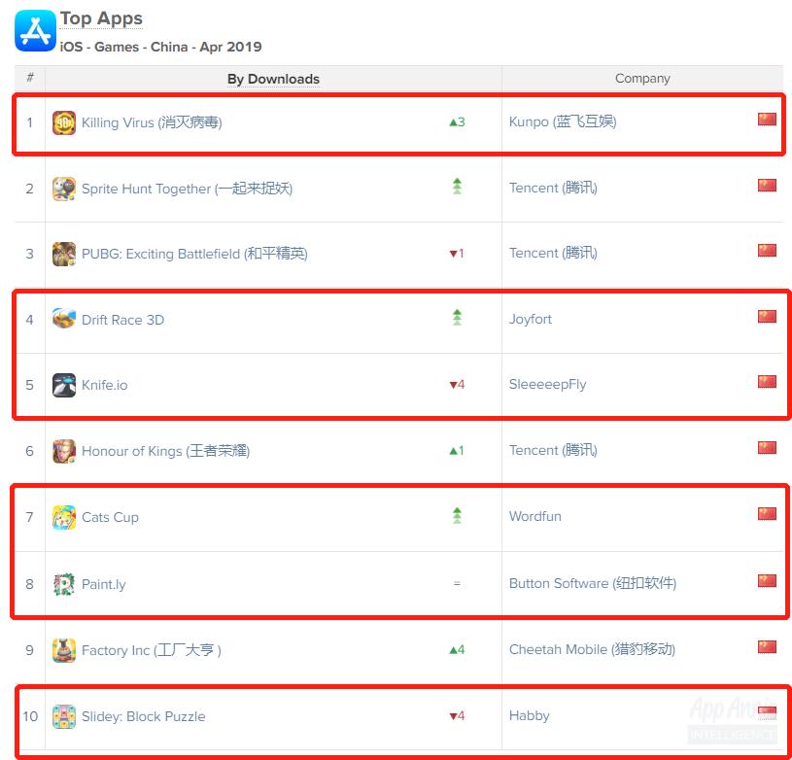Image resolution: width=792 pixels, height=760 pixels.
Task: Click the # column header
Action: tap(30, 78)
